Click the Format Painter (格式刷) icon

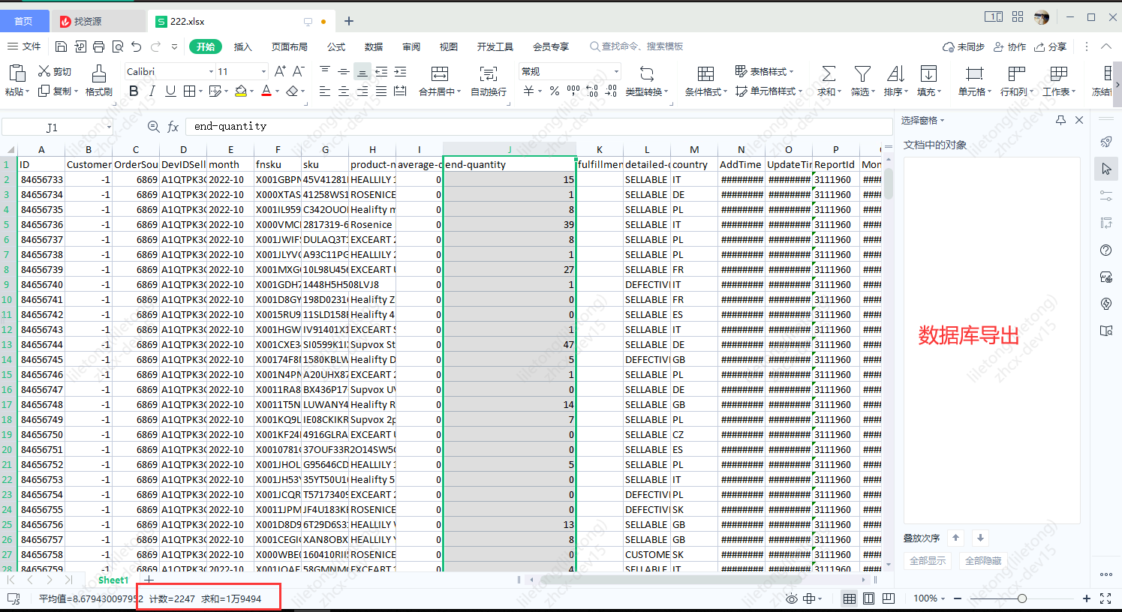click(98, 73)
